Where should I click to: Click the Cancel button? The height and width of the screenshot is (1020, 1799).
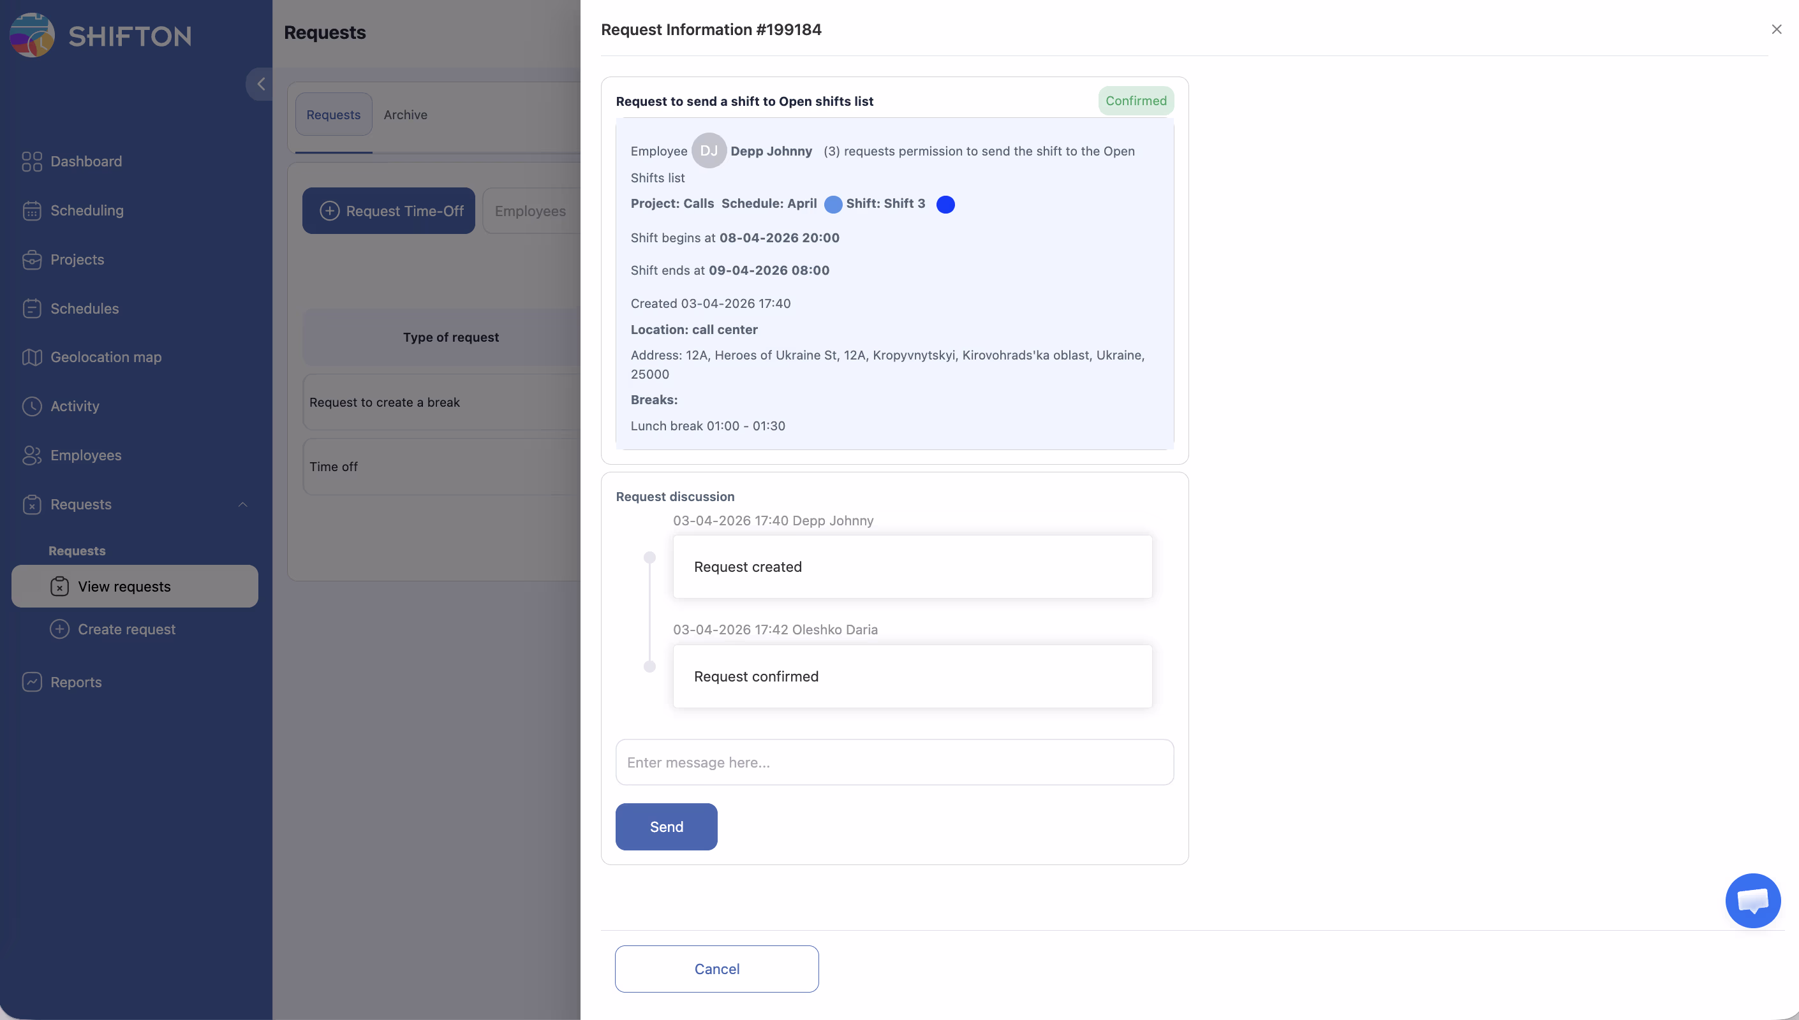tap(716, 969)
